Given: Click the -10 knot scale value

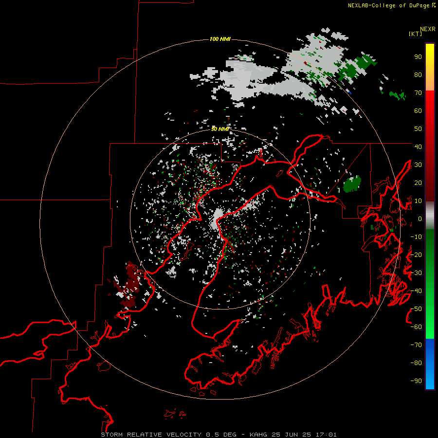Looking at the screenshot, I should pyautogui.click(x=416, y=237).
